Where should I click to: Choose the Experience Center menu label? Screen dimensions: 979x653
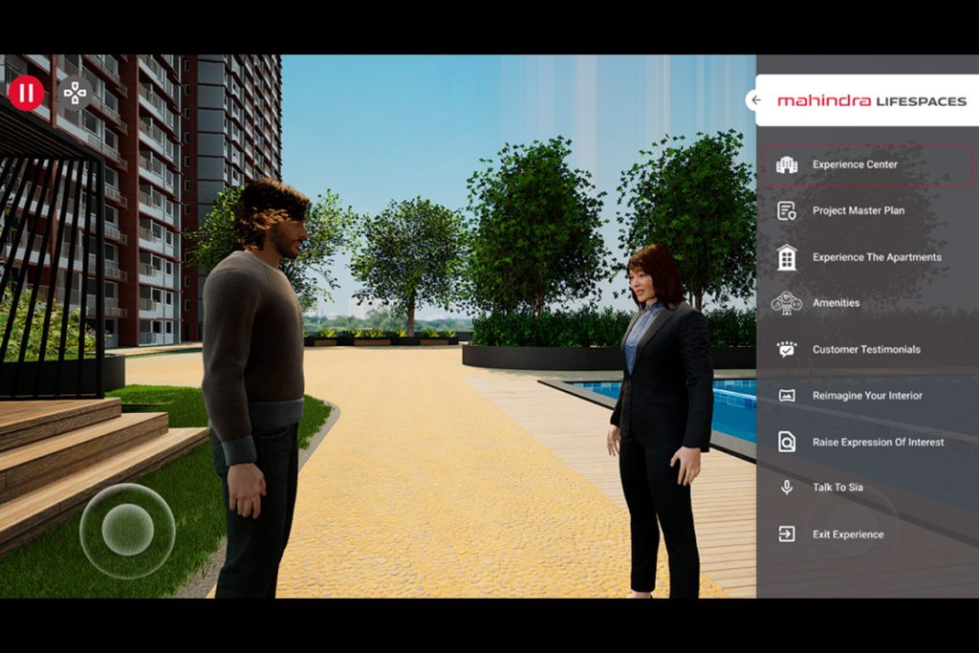pyautogui.click(x=855, y=164)
